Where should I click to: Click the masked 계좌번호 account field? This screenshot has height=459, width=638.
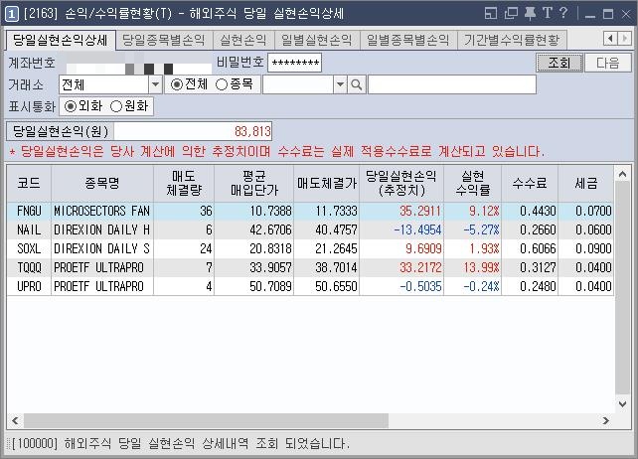coord(139,63)
